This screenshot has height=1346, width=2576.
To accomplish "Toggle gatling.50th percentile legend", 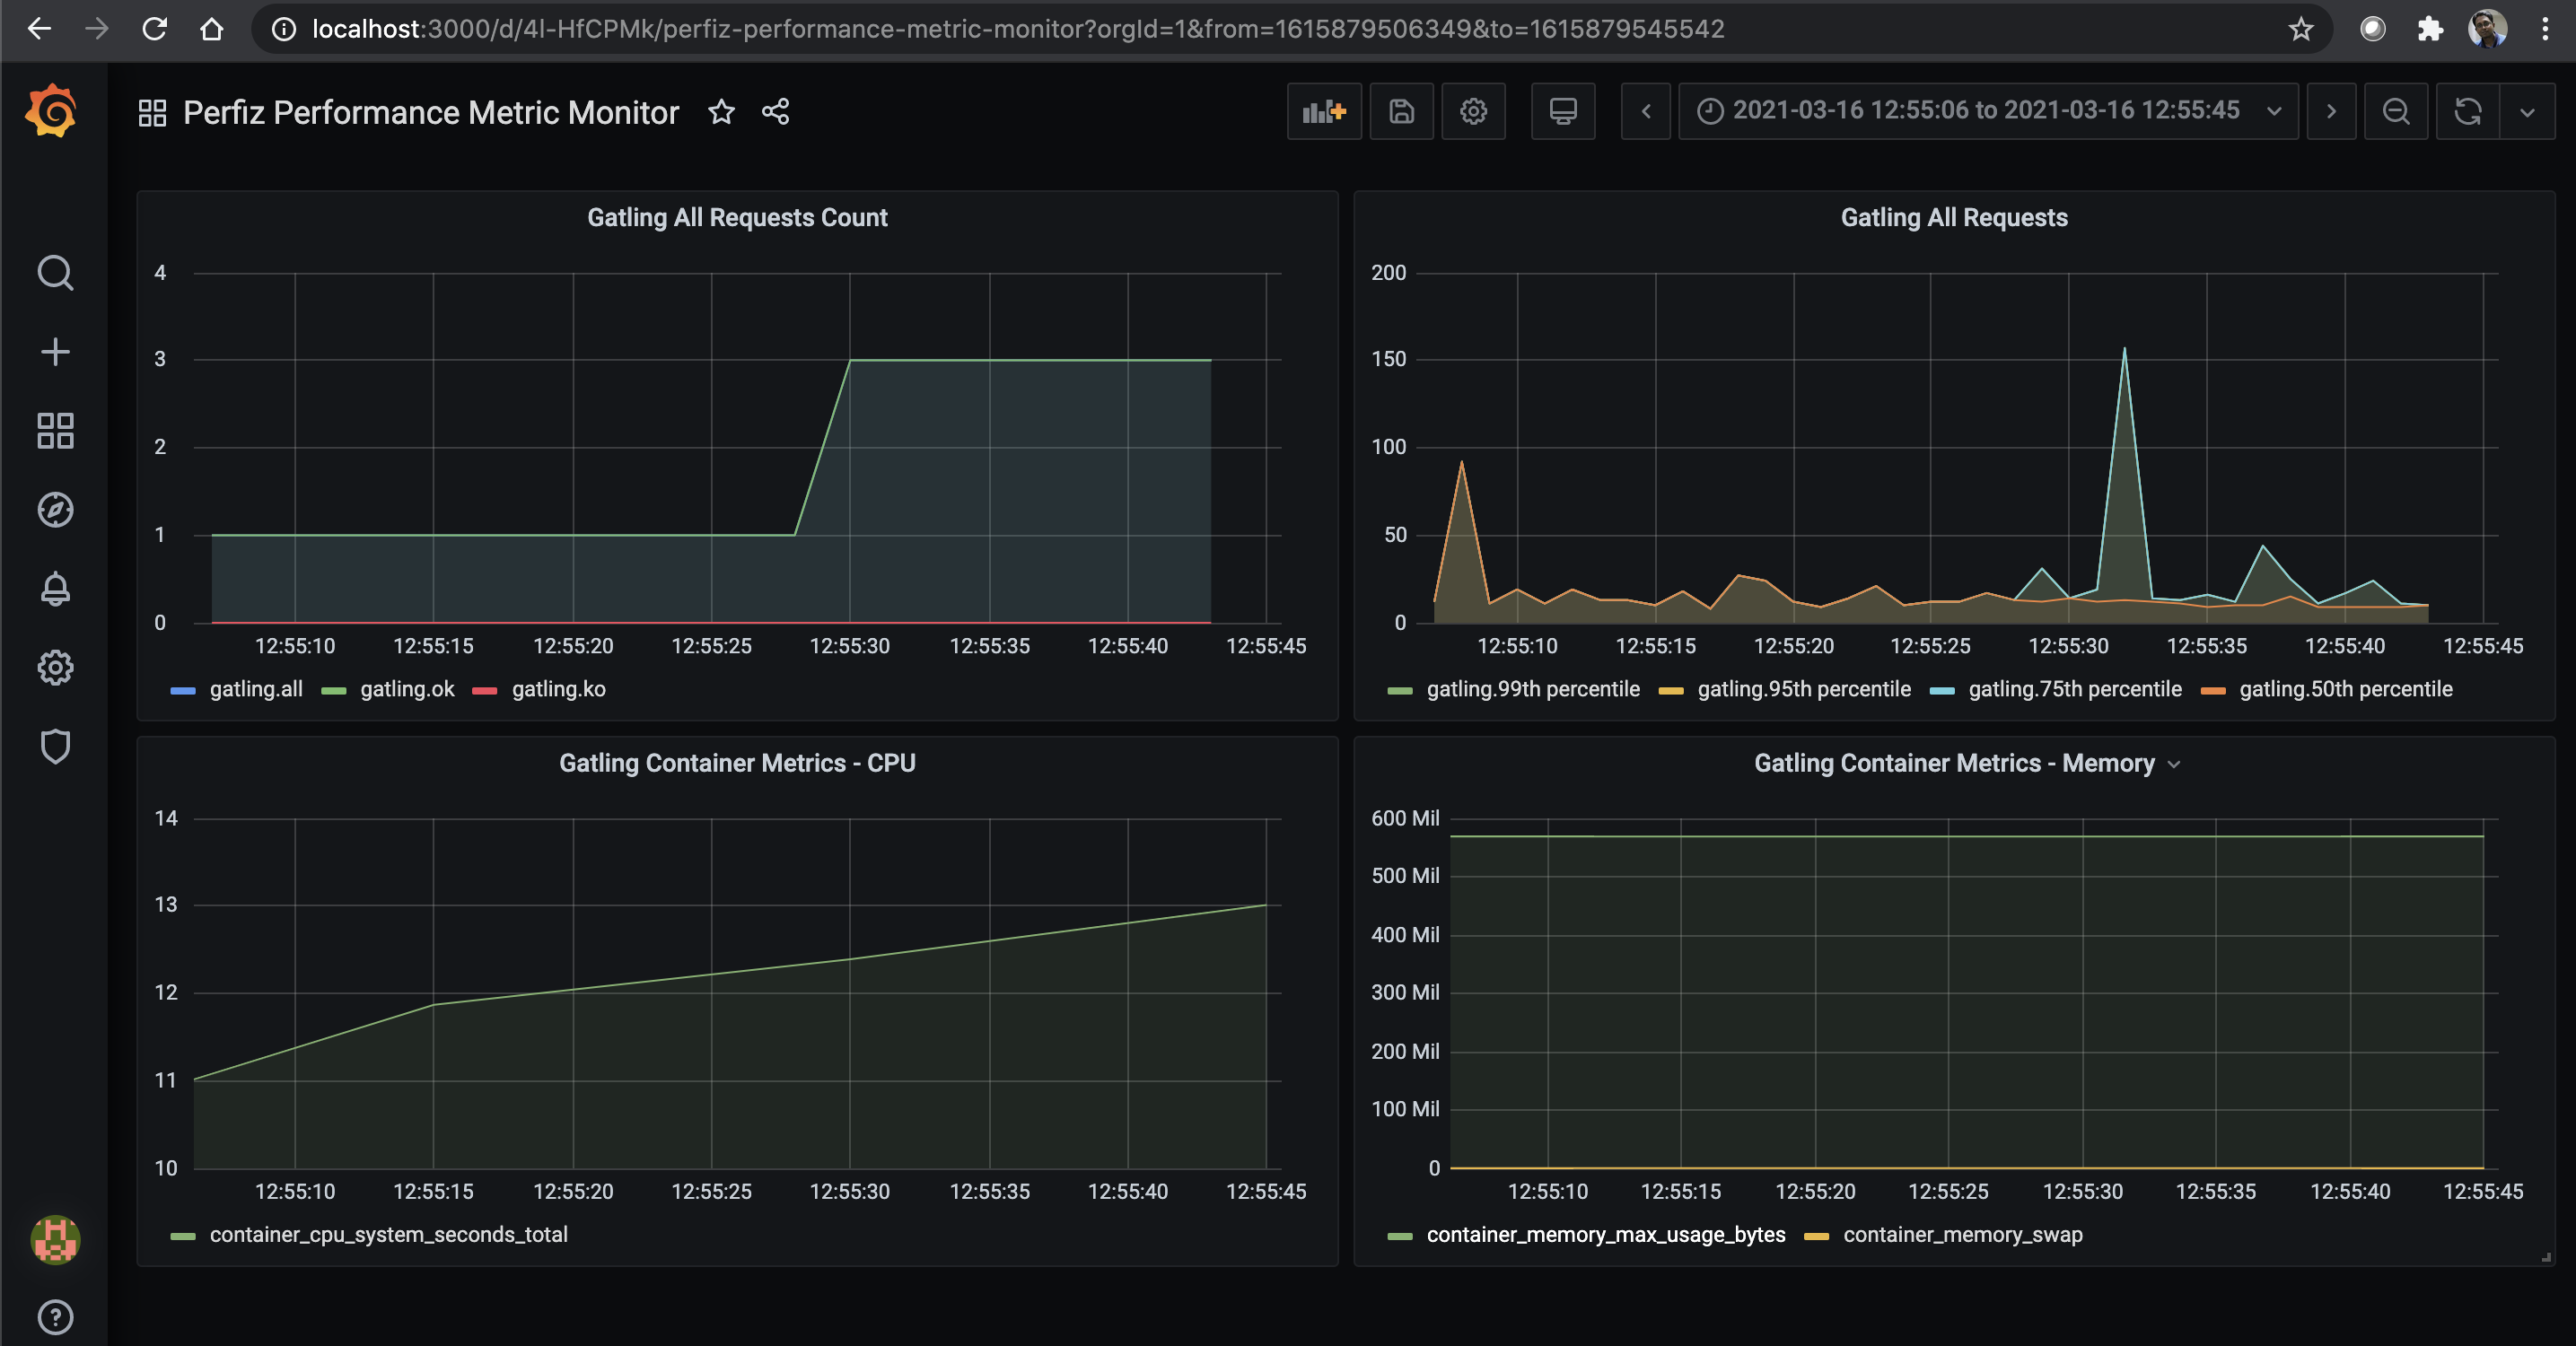I will 2346,689.
